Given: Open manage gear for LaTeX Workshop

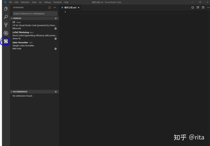Looking at the screenshot, I should click(x=55, y=39).
